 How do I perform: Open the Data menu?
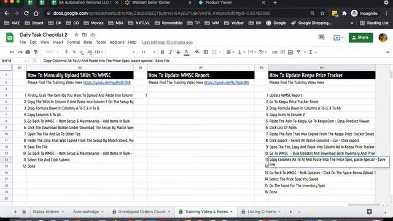point(88,42)
